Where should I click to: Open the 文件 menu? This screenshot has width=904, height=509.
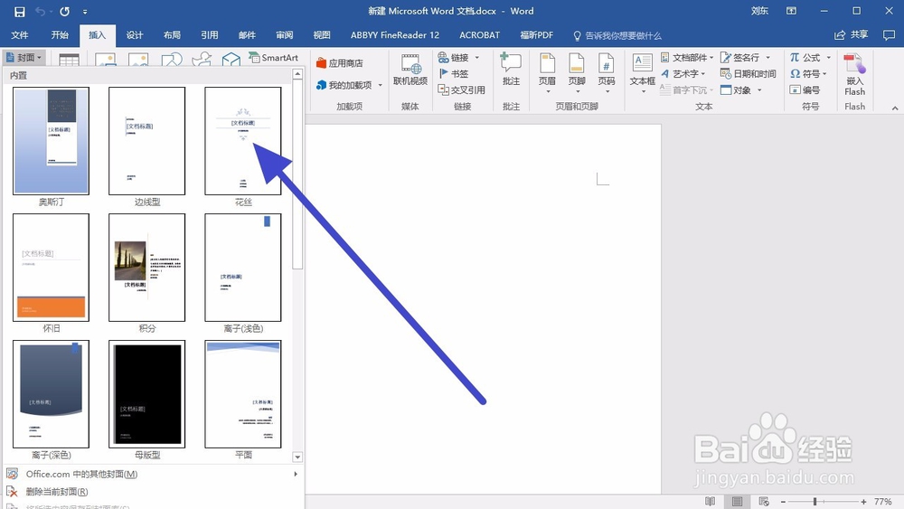pyautogui.click(x=20, y=35)
